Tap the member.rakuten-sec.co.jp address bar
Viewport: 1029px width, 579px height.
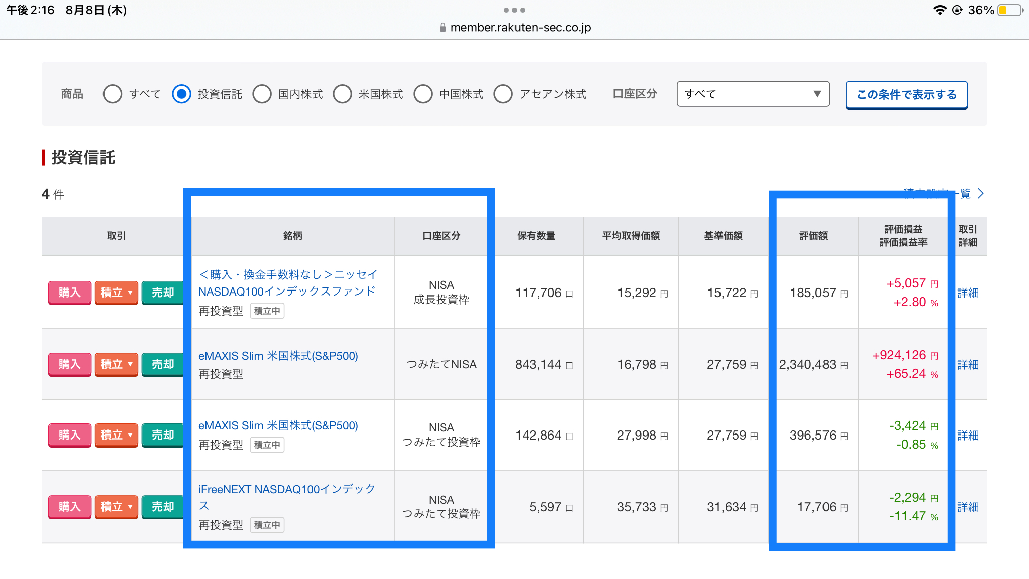pyautogui.click(x=520, y=28)
